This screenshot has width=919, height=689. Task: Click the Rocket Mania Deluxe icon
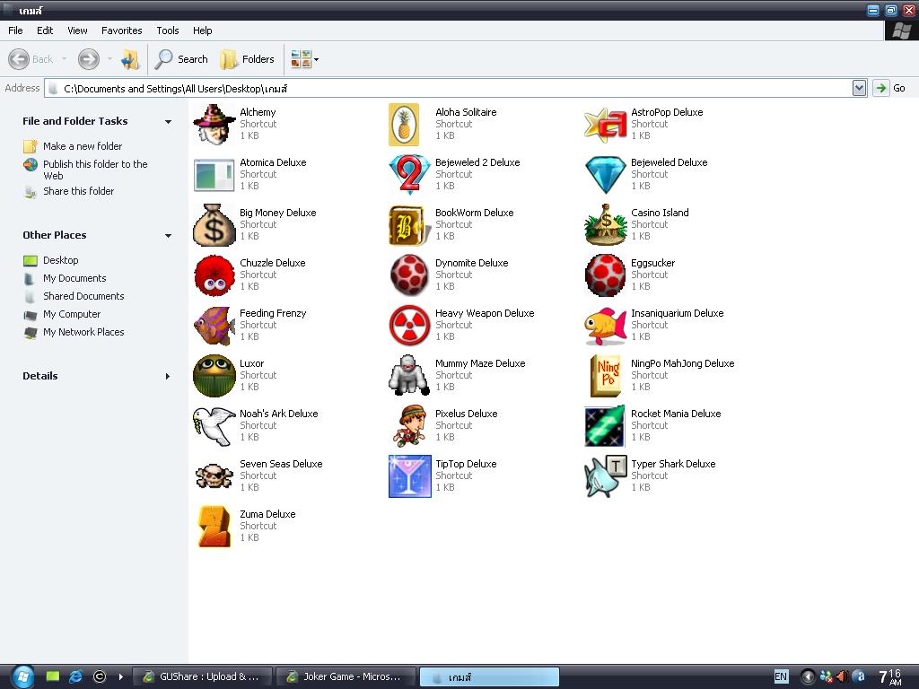(x=606, y=426)
